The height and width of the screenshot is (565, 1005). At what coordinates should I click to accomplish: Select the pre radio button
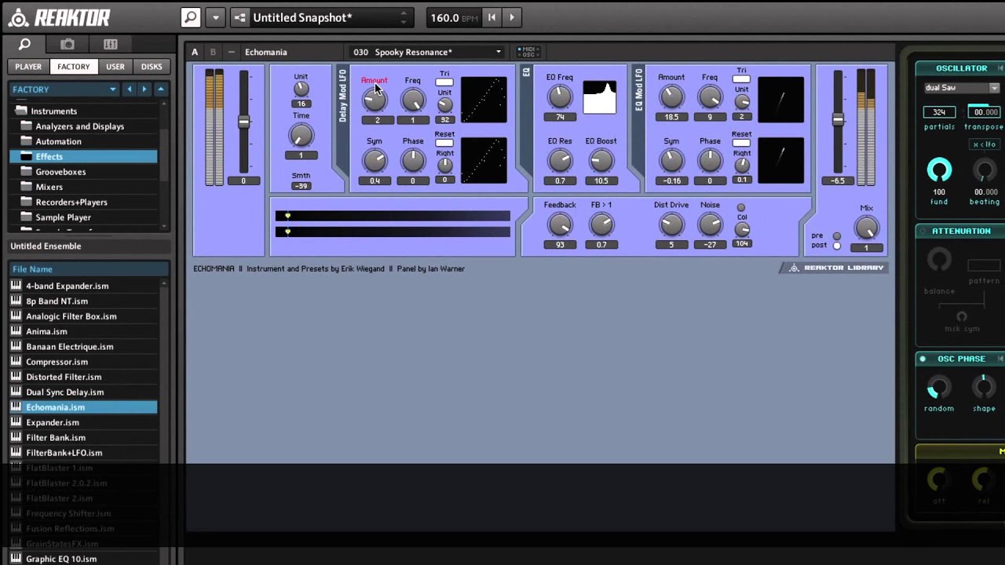(x=837, y=235)
